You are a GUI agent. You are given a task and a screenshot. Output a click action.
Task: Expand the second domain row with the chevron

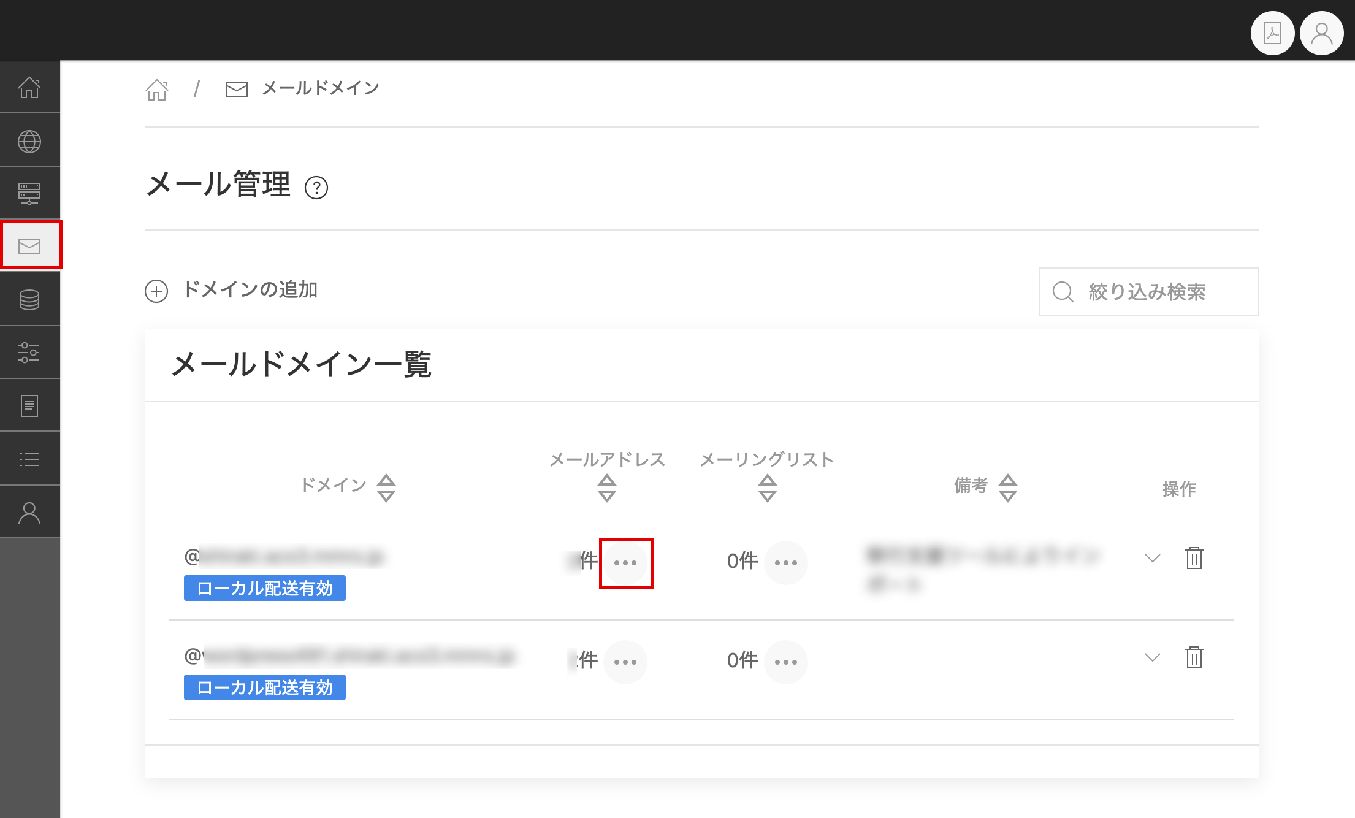click(x=1153, y=658)
